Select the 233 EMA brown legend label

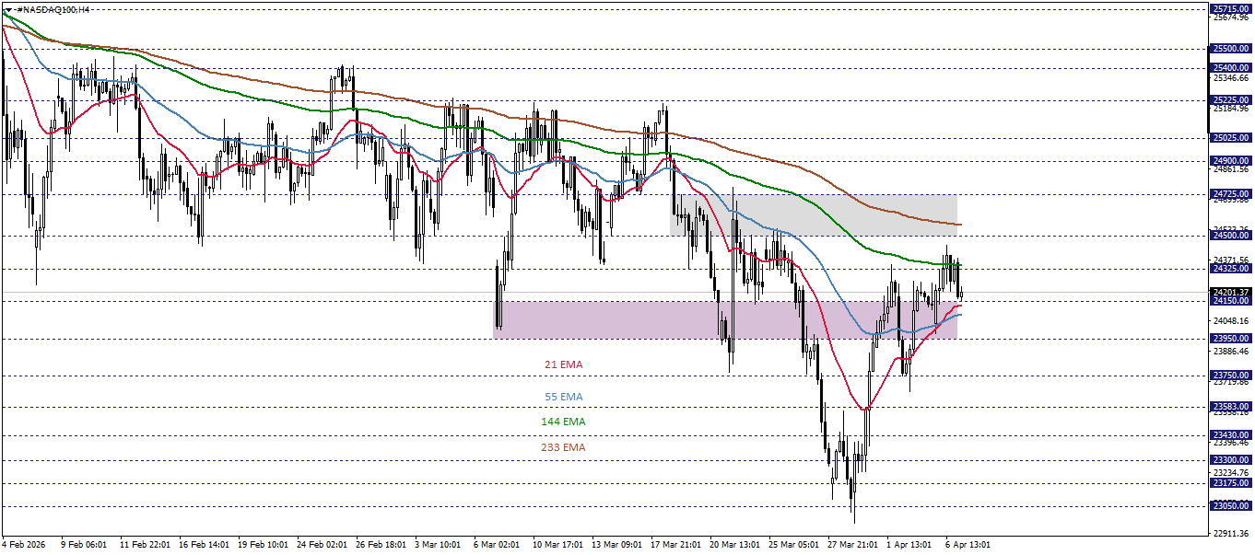[563, 447]
